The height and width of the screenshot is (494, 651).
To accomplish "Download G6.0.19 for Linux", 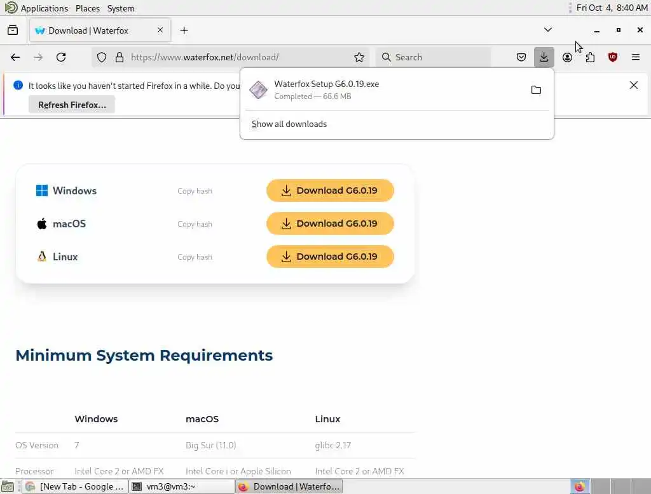I will pos(330,257).
